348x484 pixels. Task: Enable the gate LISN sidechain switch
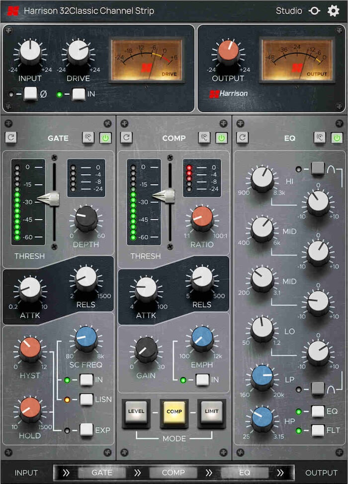pyautogui.click(x=87, y=399)
